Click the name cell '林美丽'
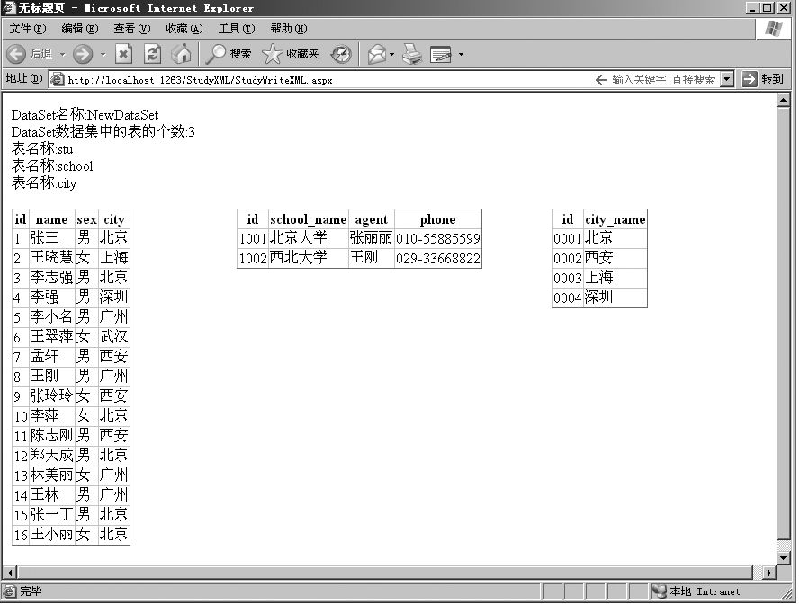This screenshot has width=800, height=604. pyautogui.click(x=51, y=475)
